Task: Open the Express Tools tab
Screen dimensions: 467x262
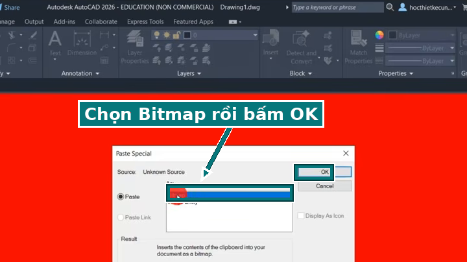Action: coord(145,22)
